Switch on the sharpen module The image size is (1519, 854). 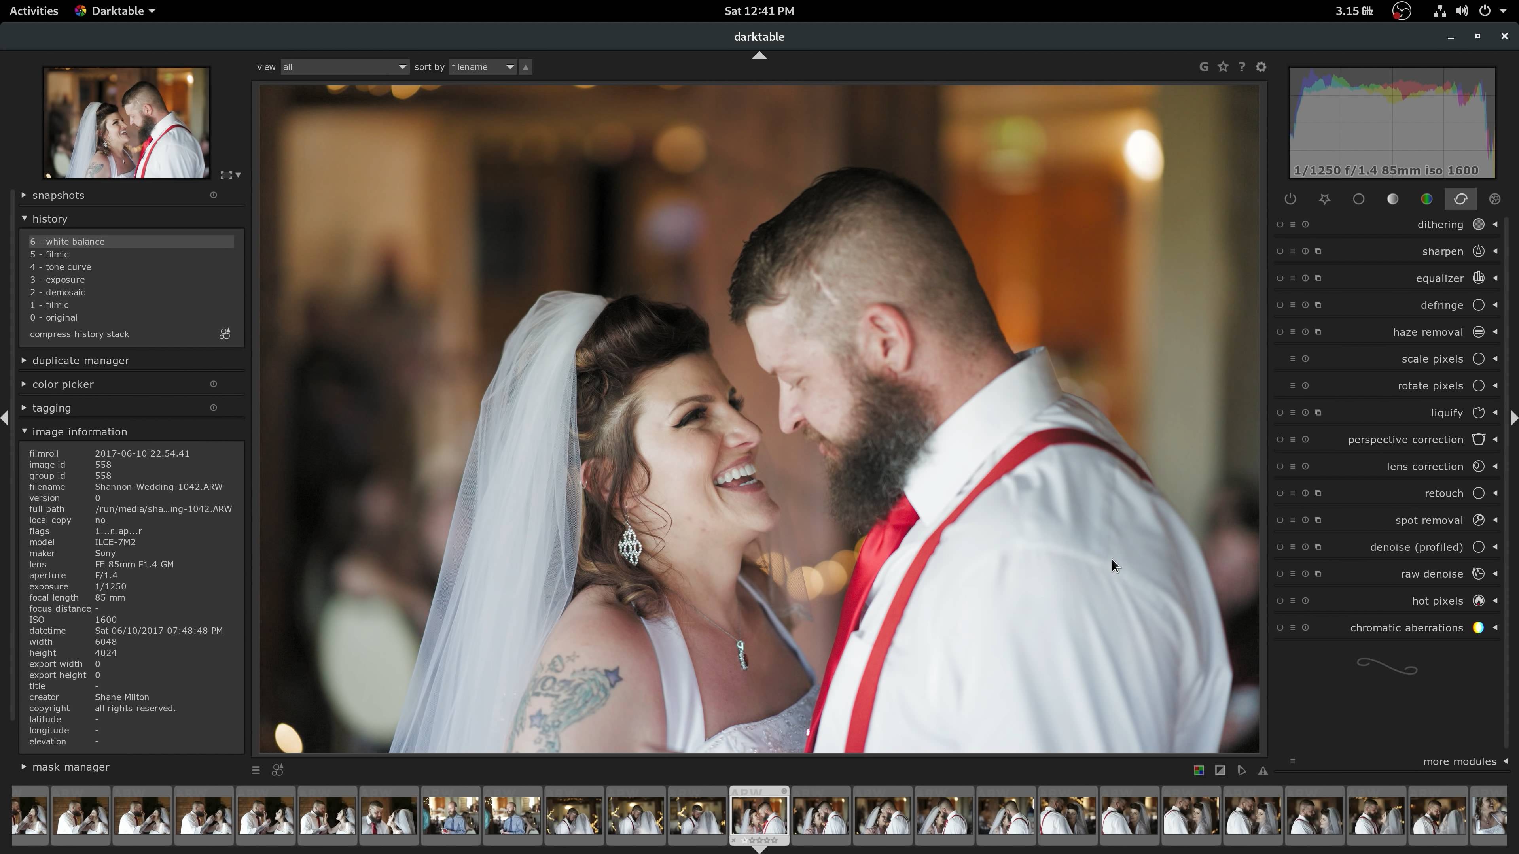(1280, 251)
